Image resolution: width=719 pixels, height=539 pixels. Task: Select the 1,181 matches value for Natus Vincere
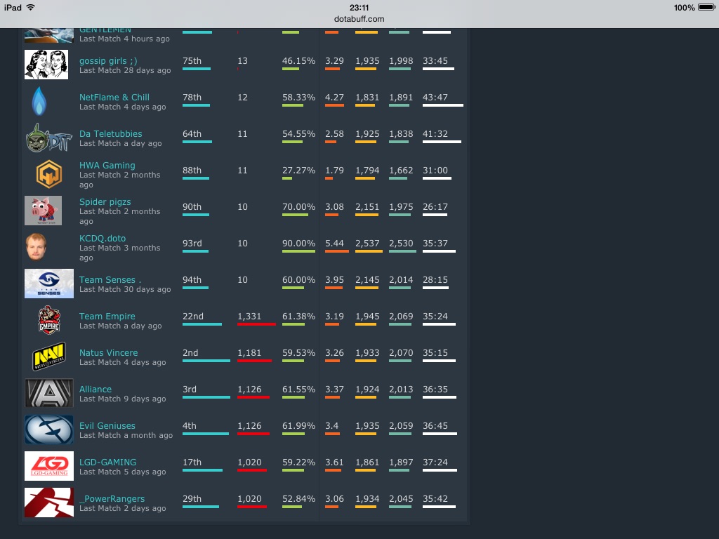[x=249, y=353]
